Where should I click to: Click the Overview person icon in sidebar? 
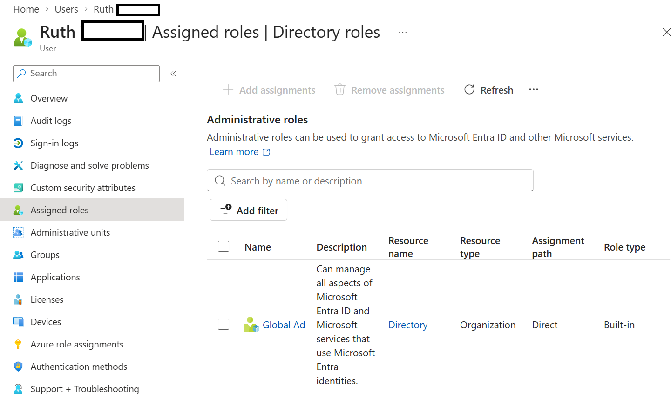(x=18, y=98)
